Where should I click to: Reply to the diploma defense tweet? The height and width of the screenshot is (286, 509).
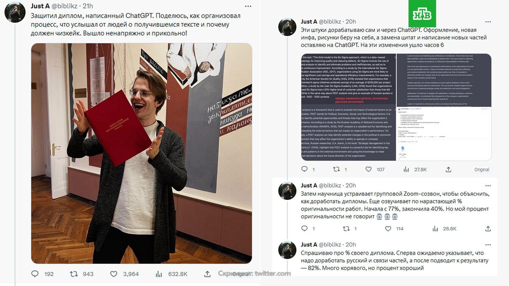pos(35,274)
